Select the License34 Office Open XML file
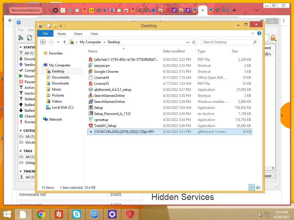294x220 pixels. click(x=170, y=77)
